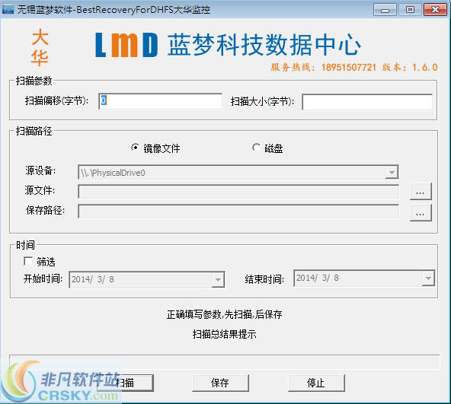The height and width of the screenshot is (404, 451).
Task: Click the application icon in the title bar
Action: (x=8, y=9)
